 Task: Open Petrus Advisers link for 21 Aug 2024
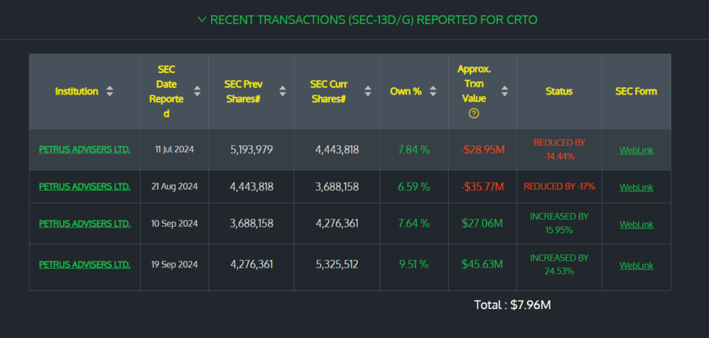click(84, 187)
